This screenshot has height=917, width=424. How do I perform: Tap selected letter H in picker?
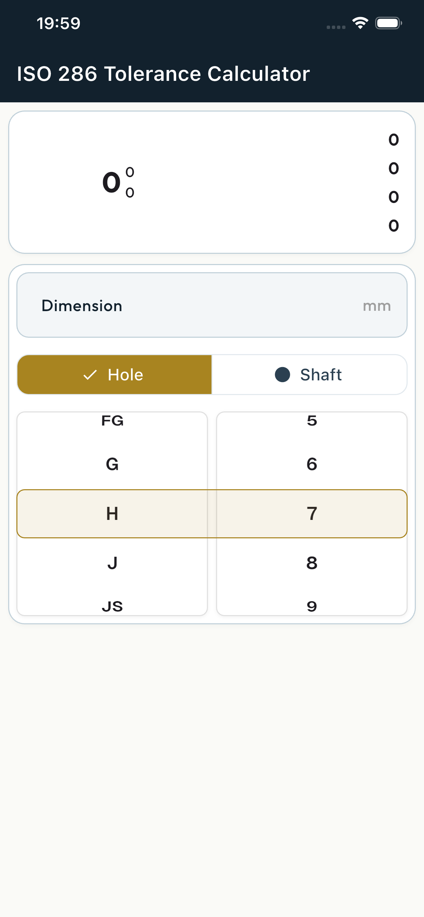(112, 514)
